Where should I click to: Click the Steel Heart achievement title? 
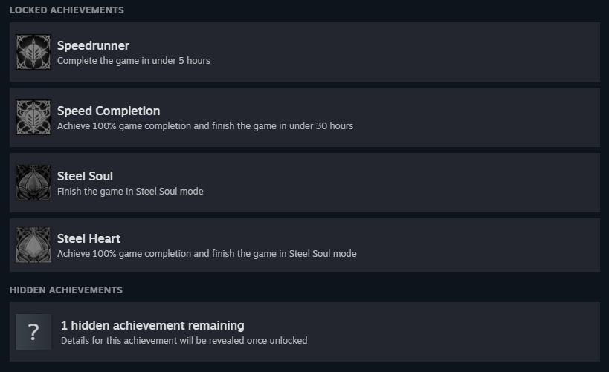point(89,238)
